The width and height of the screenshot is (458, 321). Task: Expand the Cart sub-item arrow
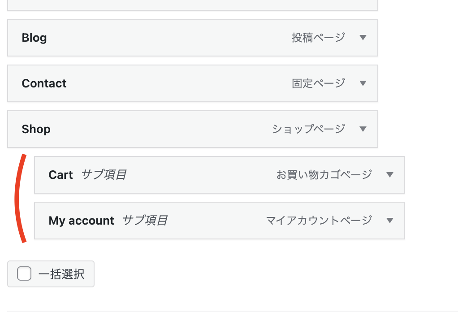point(390,175)
